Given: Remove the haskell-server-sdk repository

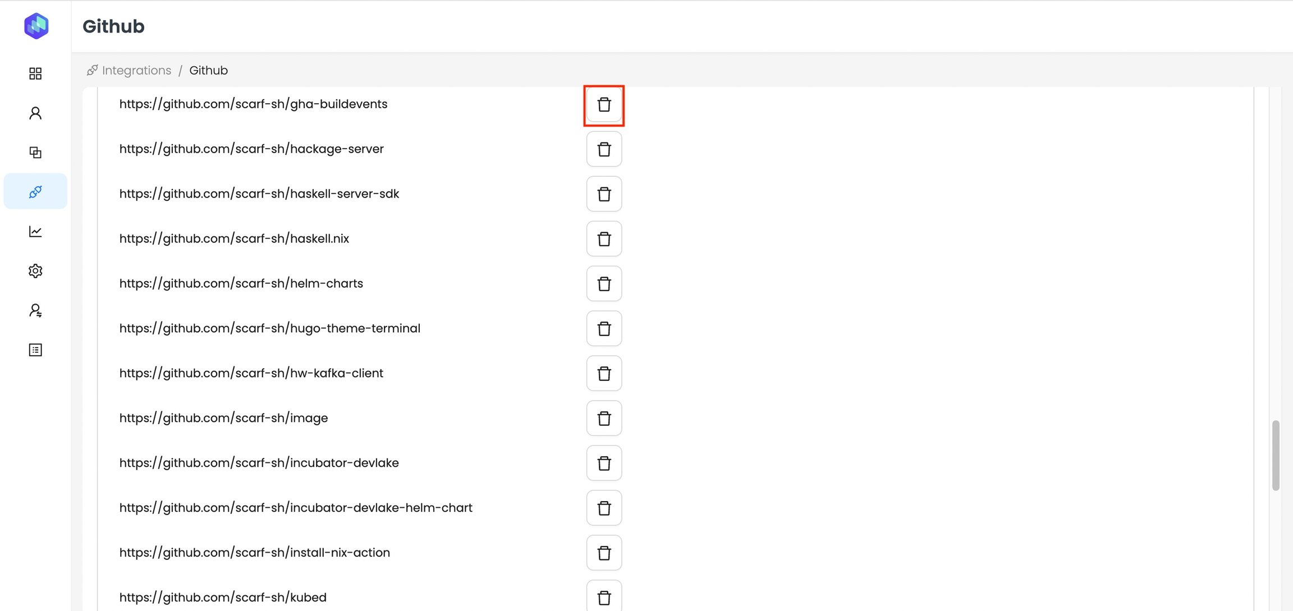Looking at the screenshot, I should pos(604,194).
